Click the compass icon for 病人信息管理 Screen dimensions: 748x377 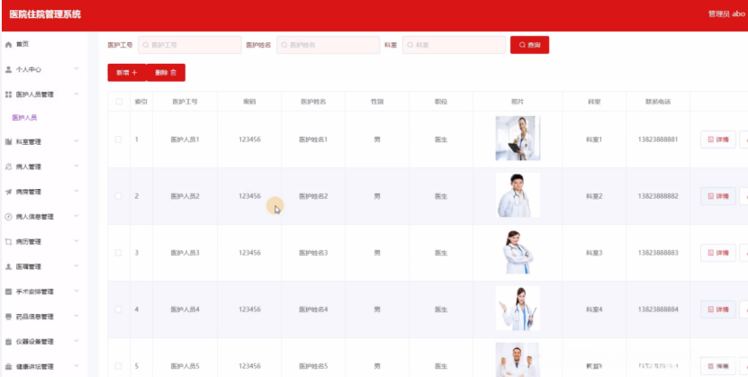8,217
